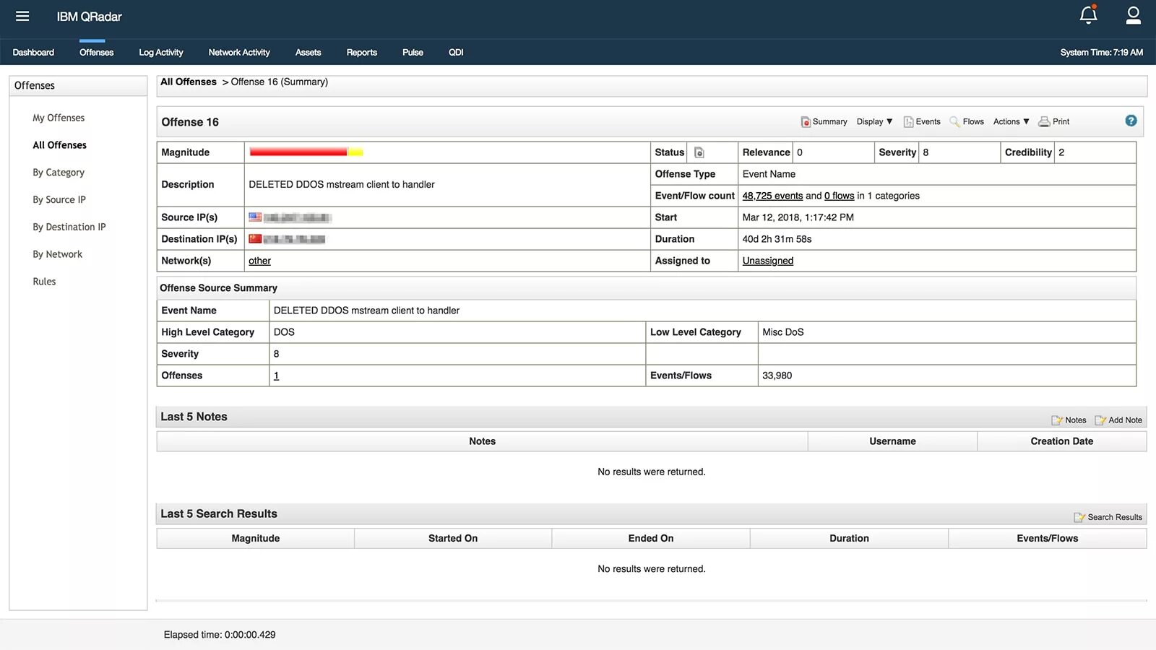Open the Network Activity tab
Image resolution: width=1156 pixels, height=650 pixels.
(239, 52)
